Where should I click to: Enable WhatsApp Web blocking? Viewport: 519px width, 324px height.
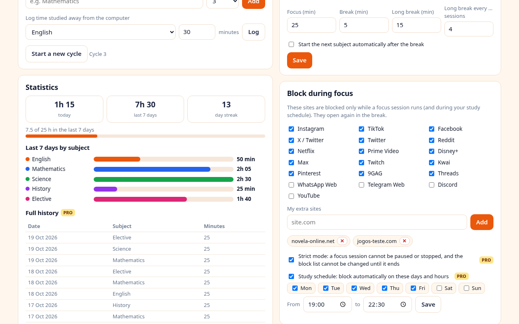[x=291, y=185]
